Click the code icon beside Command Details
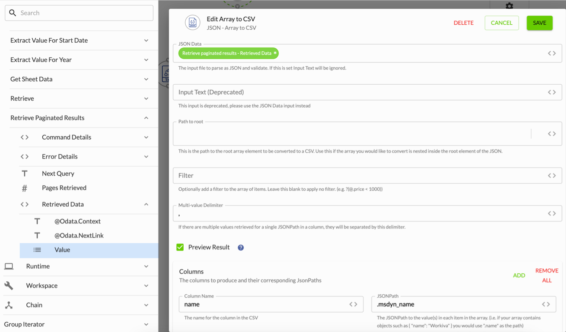Screen dimensions: 566x332 (x=25, y=137)
